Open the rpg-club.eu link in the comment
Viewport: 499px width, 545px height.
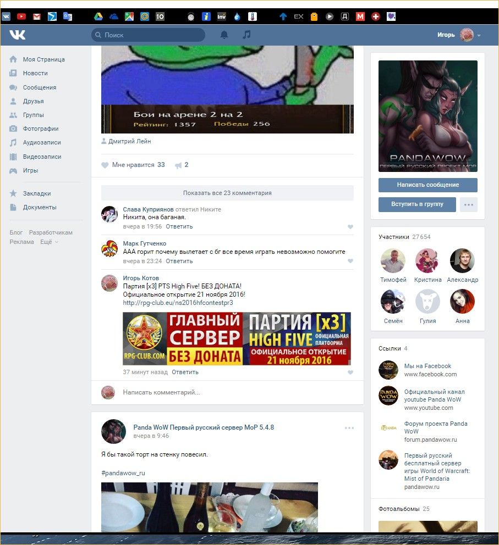click(178, 303)
